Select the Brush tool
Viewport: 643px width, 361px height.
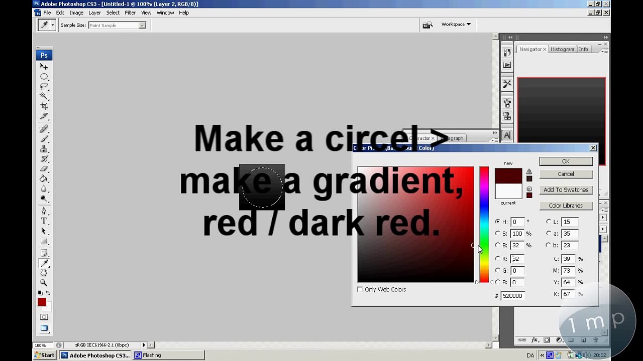click(x=44, y=139)
